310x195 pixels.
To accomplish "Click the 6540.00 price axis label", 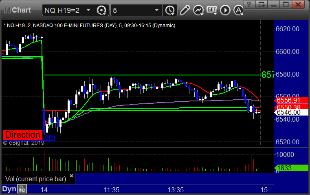I will tap(288, 119).
